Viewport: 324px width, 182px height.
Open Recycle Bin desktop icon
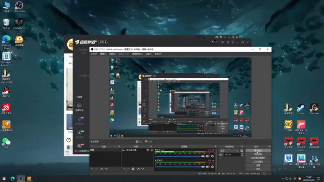(x=6, y=24)
